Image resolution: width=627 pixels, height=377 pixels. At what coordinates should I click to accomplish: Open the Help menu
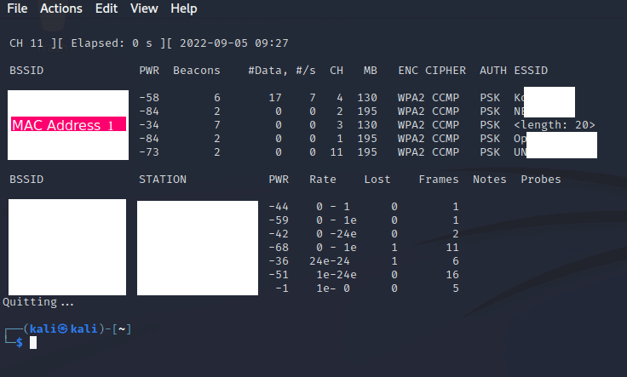pos(183,9)
